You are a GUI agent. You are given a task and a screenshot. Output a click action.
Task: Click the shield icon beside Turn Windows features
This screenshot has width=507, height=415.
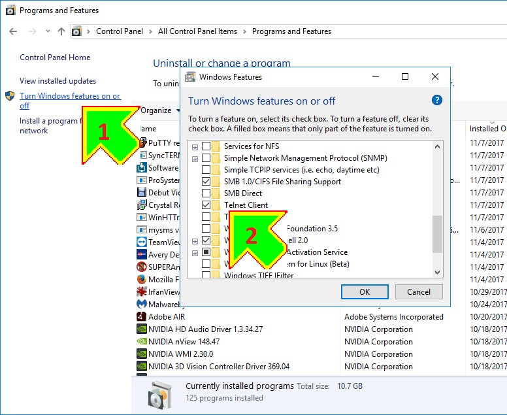[10, 96]
